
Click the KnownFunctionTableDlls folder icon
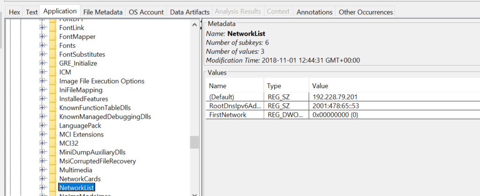pos(52,108)
